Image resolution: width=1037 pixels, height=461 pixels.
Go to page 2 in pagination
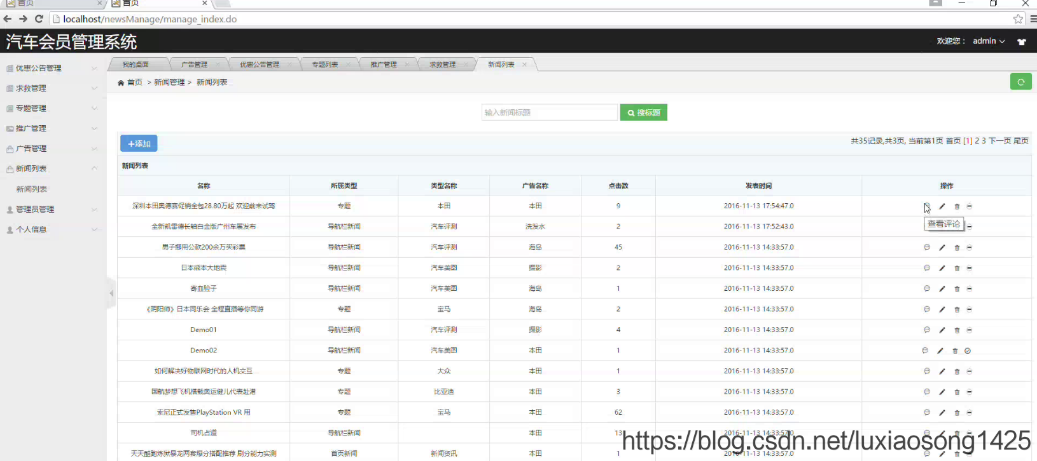click(x=977, y=141)
